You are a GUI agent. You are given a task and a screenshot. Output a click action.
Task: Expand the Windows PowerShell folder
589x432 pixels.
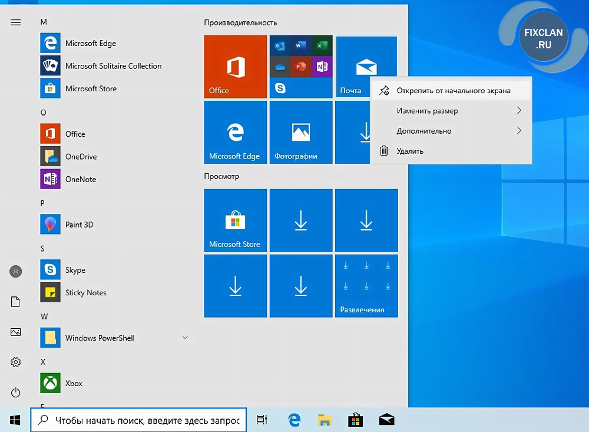185,338
